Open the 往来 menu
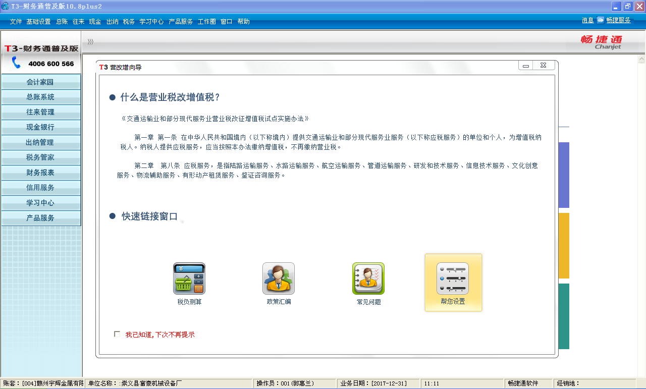This screenshot has width=646, height=389. 78,22
